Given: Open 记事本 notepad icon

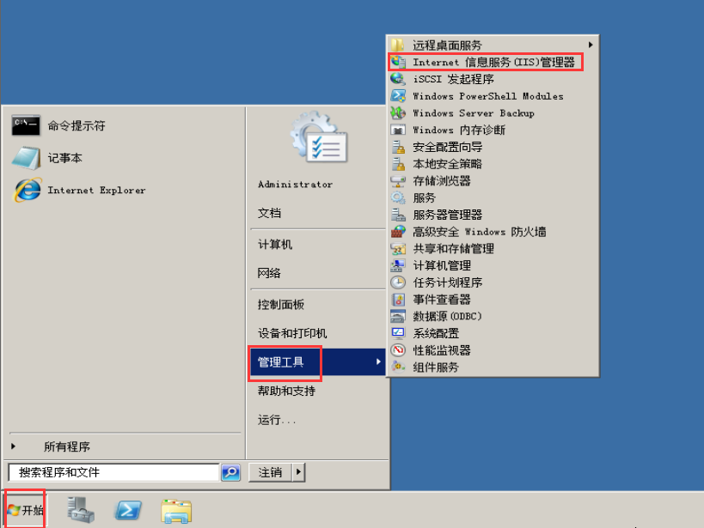Looking at the screenshot, I should point(26,158).
